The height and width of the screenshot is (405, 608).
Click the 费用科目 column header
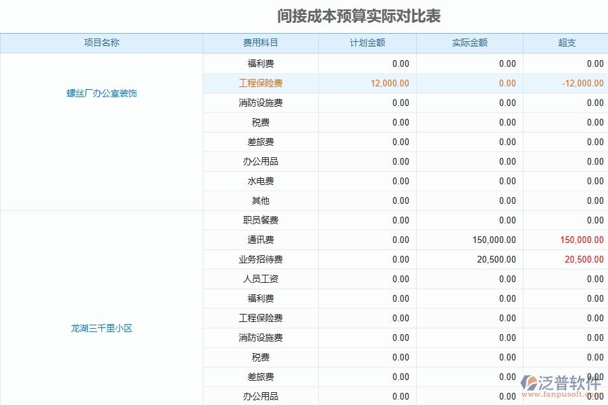click(x=260, y=43)
